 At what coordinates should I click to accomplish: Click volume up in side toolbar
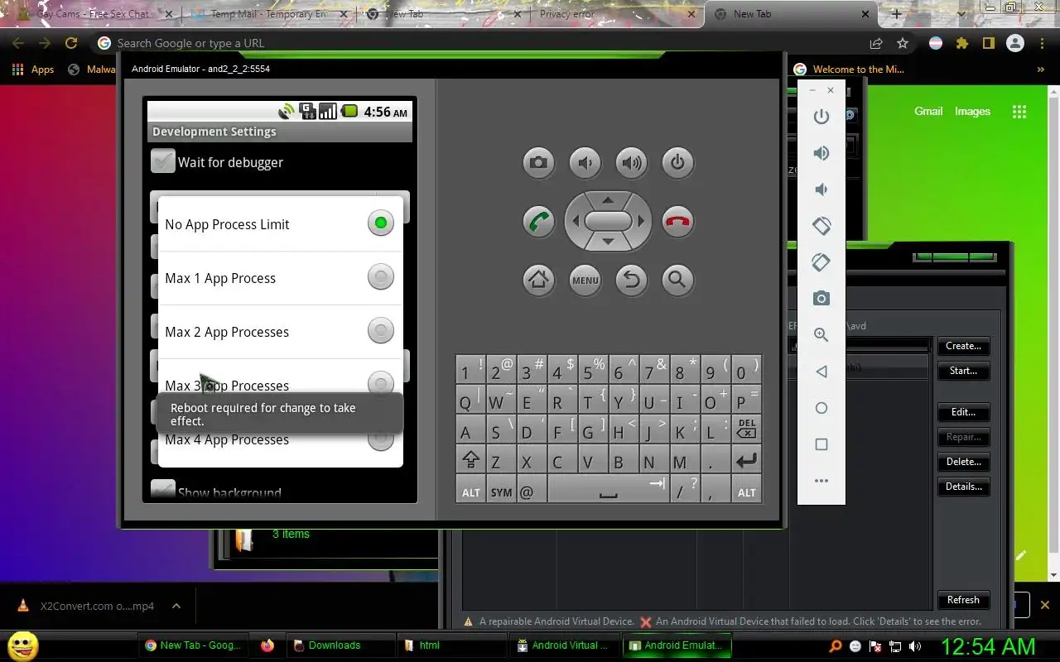click(821, 153)
